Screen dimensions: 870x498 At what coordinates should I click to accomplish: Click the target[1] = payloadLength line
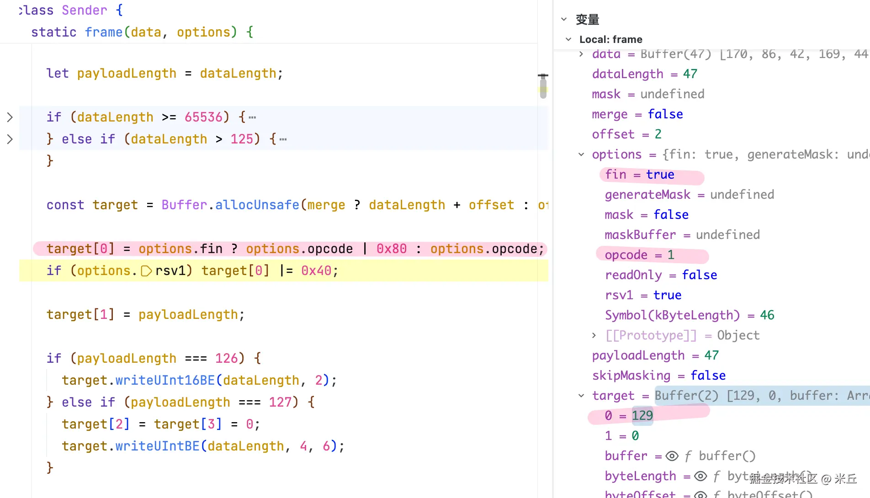tap(146, 314)
